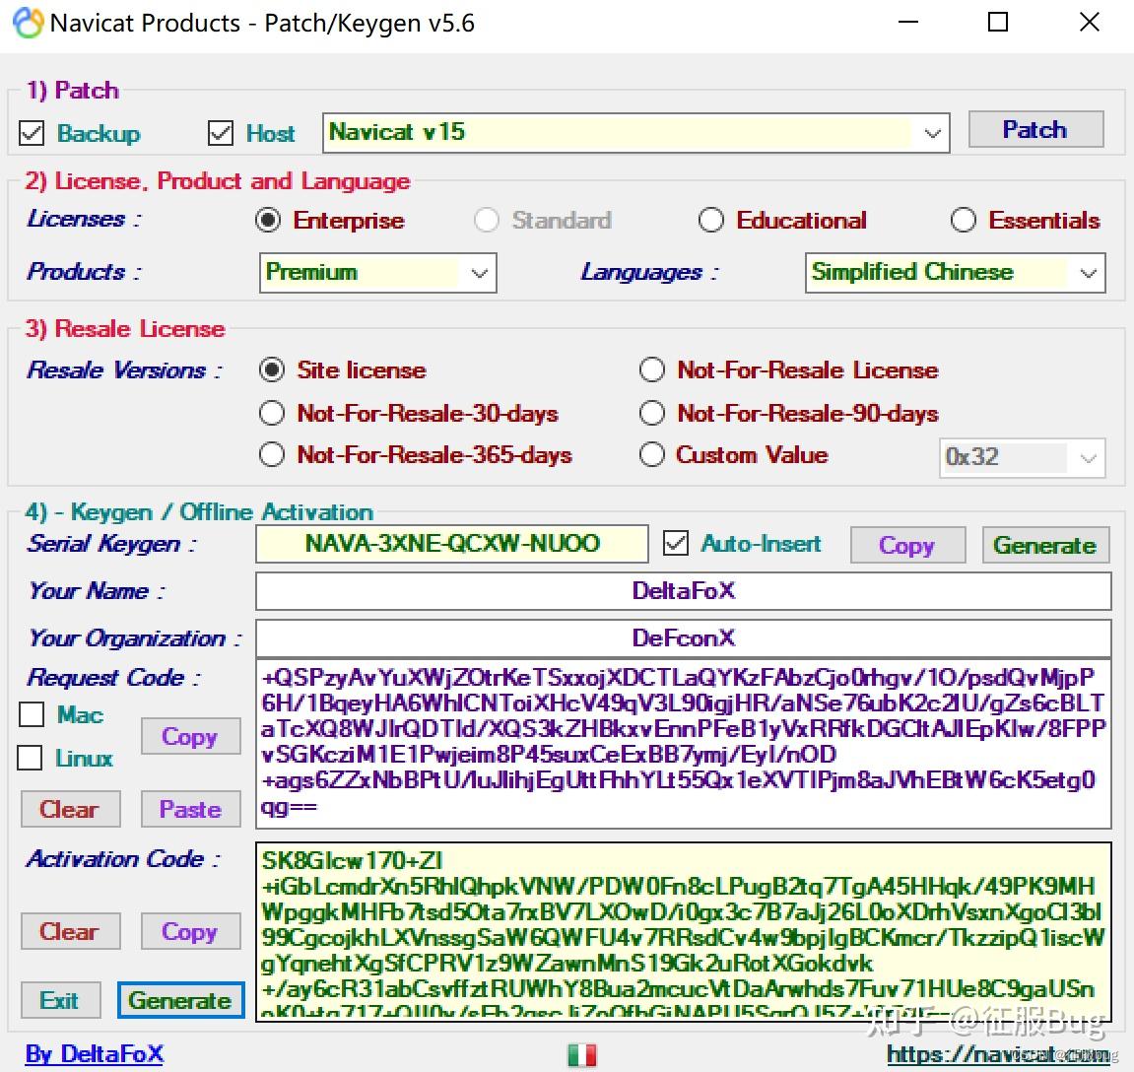Clear the Activation Code
The width and height of the screenshot is (1134, 1072).
(x=70, y=931)
